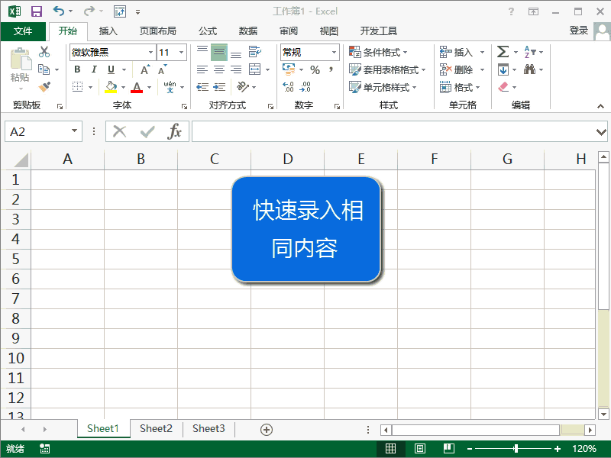Apply Percent Style in the number group

click(x=315, y=68)
